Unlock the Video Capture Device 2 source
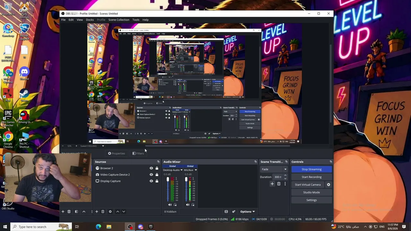The height and width of the screenshot is (231, 411). (157, 175)
